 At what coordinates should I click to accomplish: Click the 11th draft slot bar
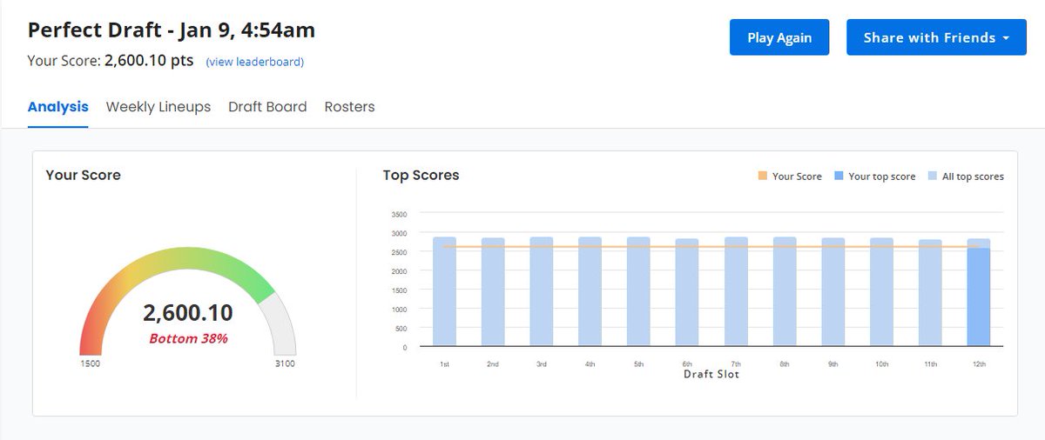930,293
